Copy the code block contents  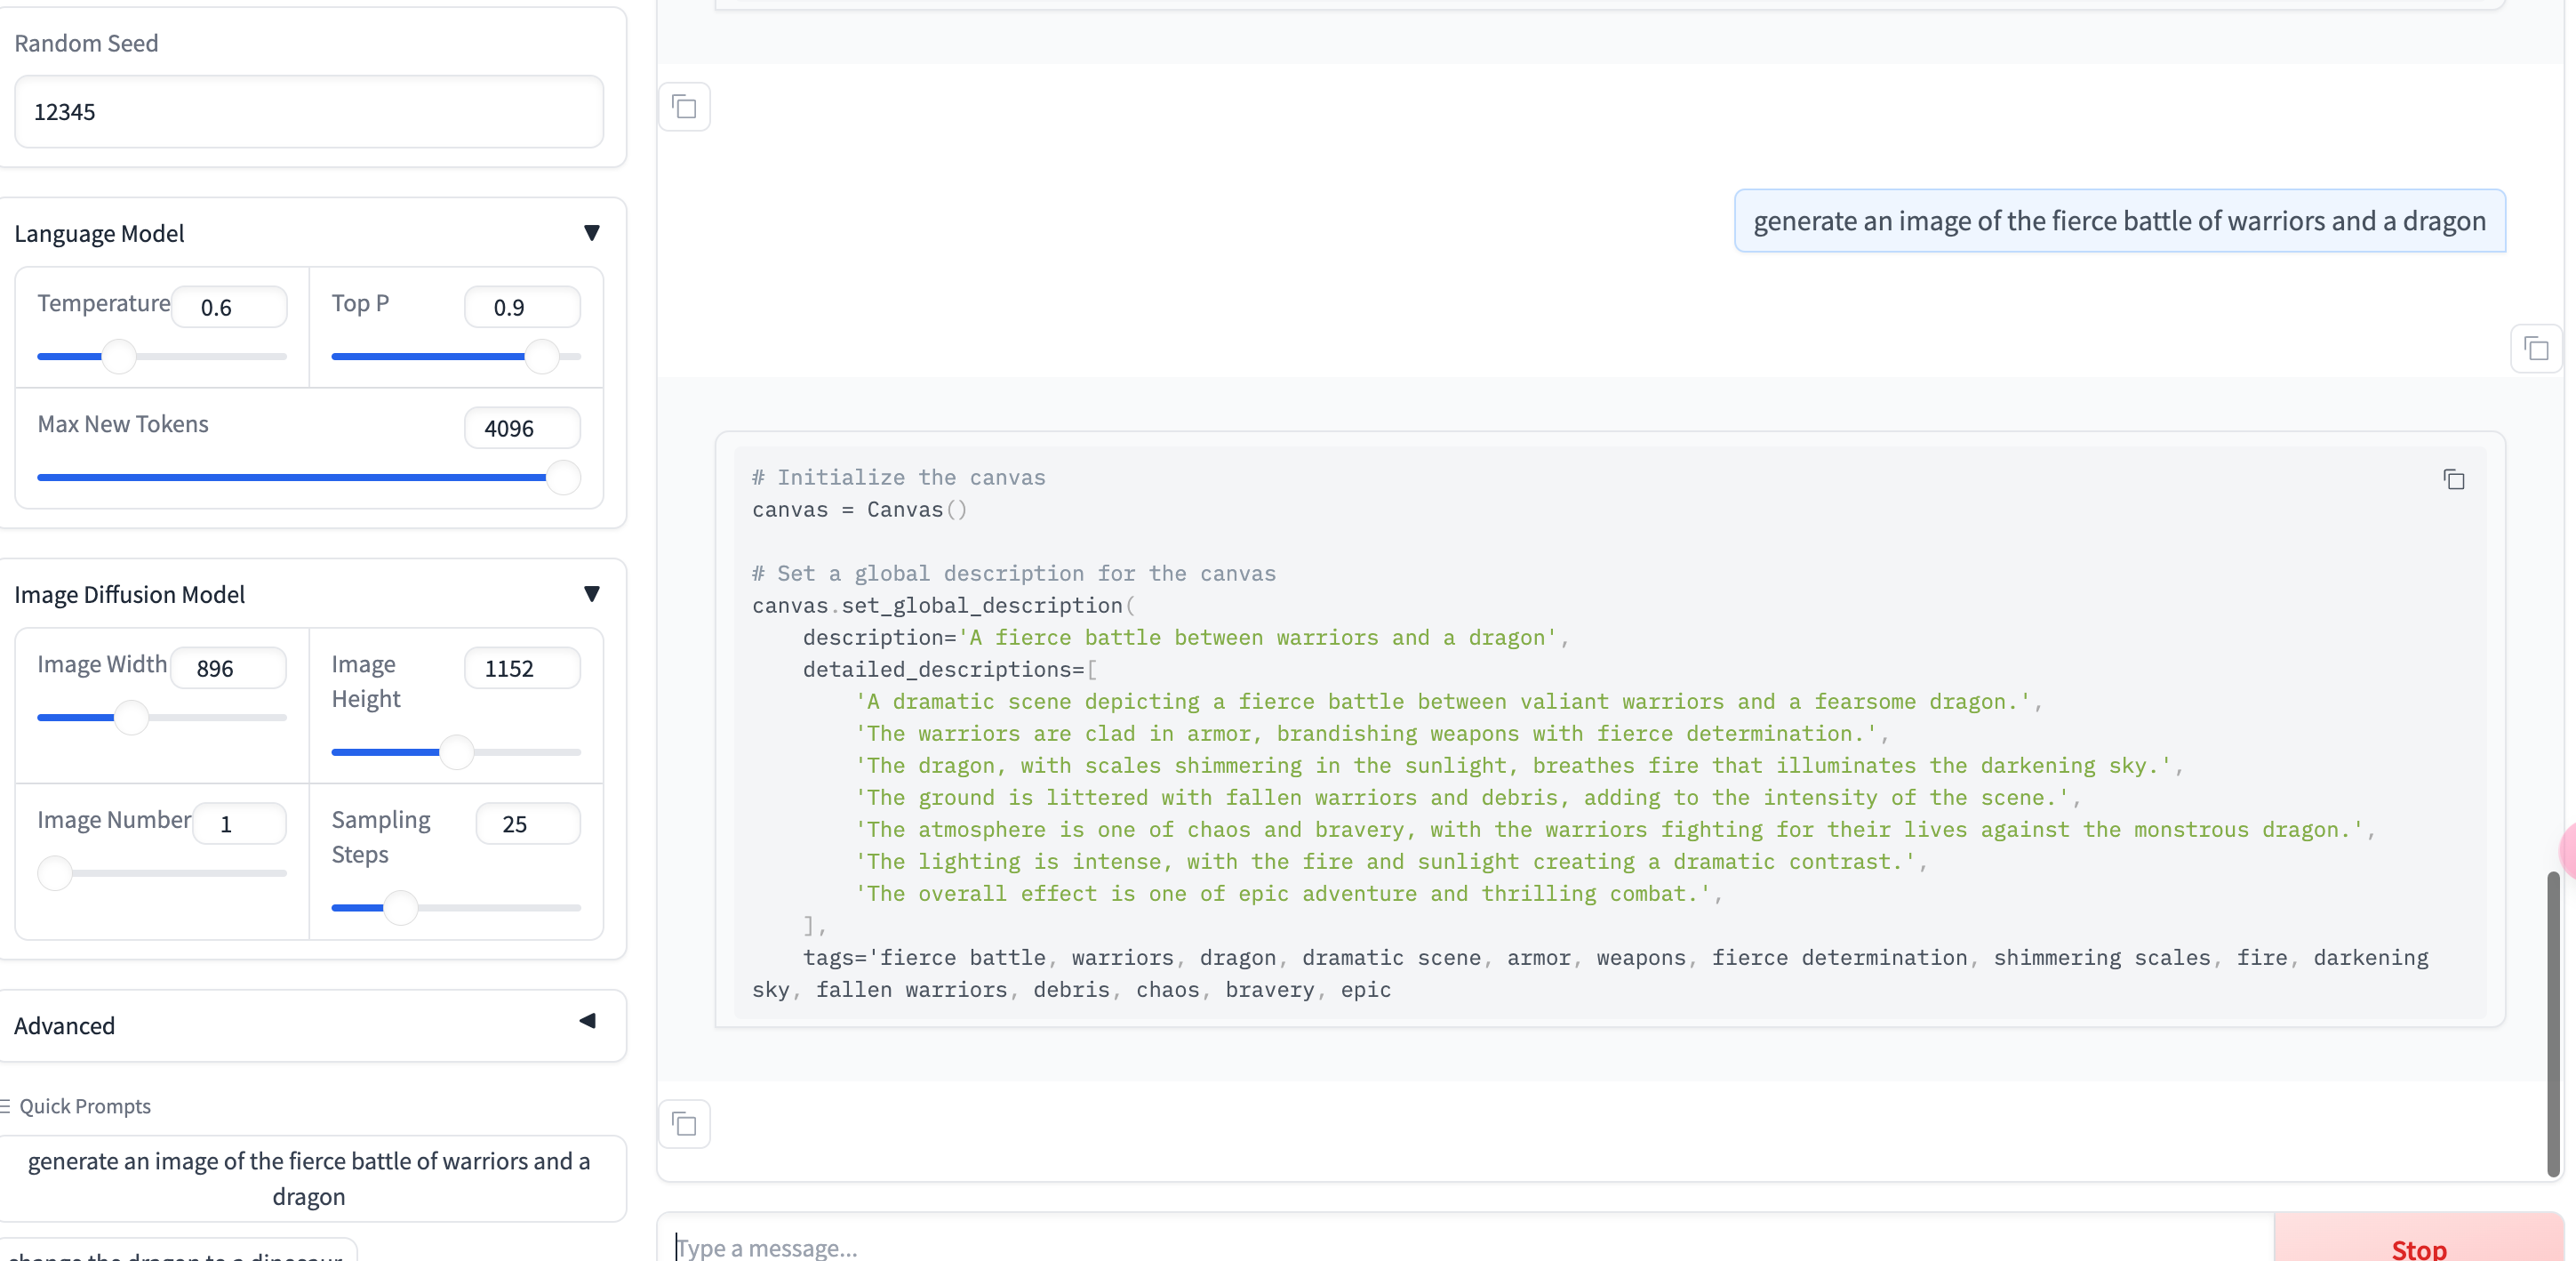2453,479
